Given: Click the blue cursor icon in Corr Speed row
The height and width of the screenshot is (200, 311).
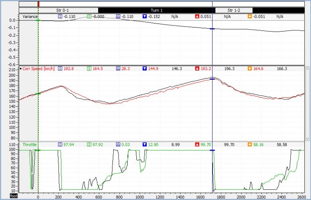Looking at the screenshot, I should point(60,69).
